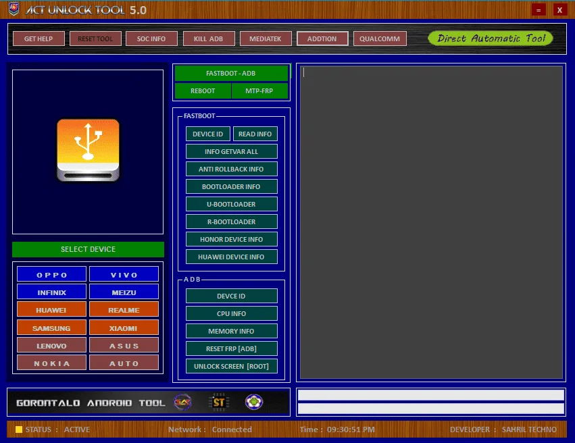
Task: Choose ASUS device brand
Action: [x=124, y=346]
